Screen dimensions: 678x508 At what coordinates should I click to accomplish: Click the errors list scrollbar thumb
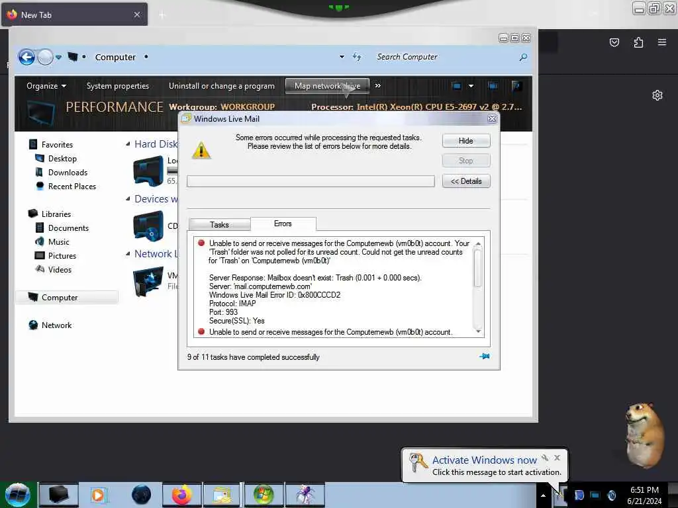(478, 268)
